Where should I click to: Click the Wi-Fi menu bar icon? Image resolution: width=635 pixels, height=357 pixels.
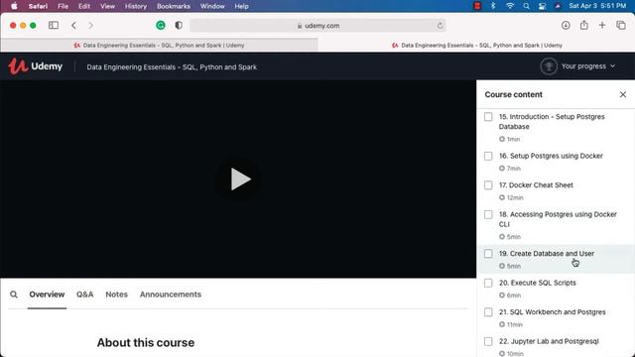[x=510, y=6]
